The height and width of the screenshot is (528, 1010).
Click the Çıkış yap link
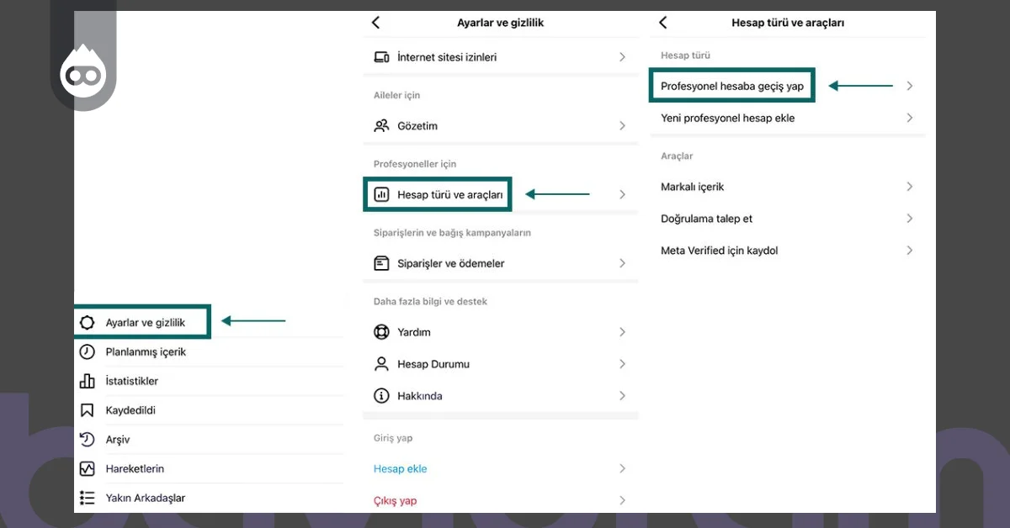396,499
